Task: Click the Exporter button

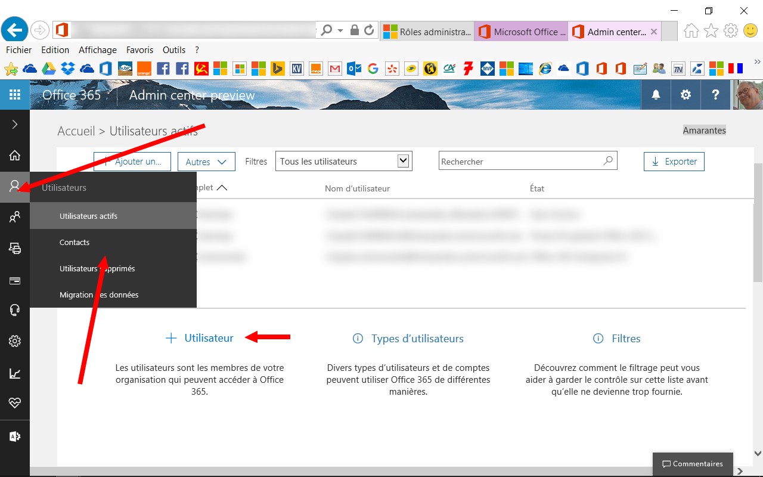Action: (x=674, y=162)
